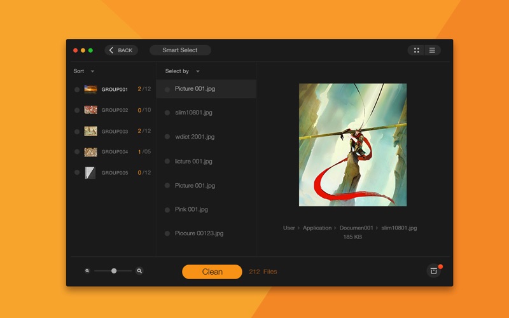Image resolution: width=509 pixels, height=318 pixels.
Task: Click GROUP005 count 0/12
Action: 144,172
